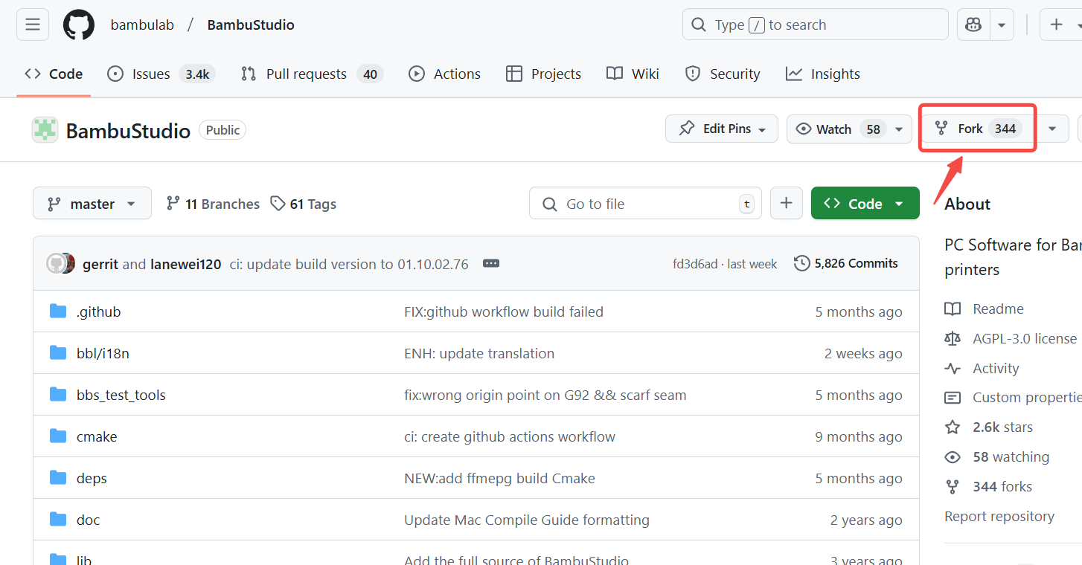Viewport: 1082px width, 565px height.
Task: Click the folder icon beside deps
Action: 58,477
